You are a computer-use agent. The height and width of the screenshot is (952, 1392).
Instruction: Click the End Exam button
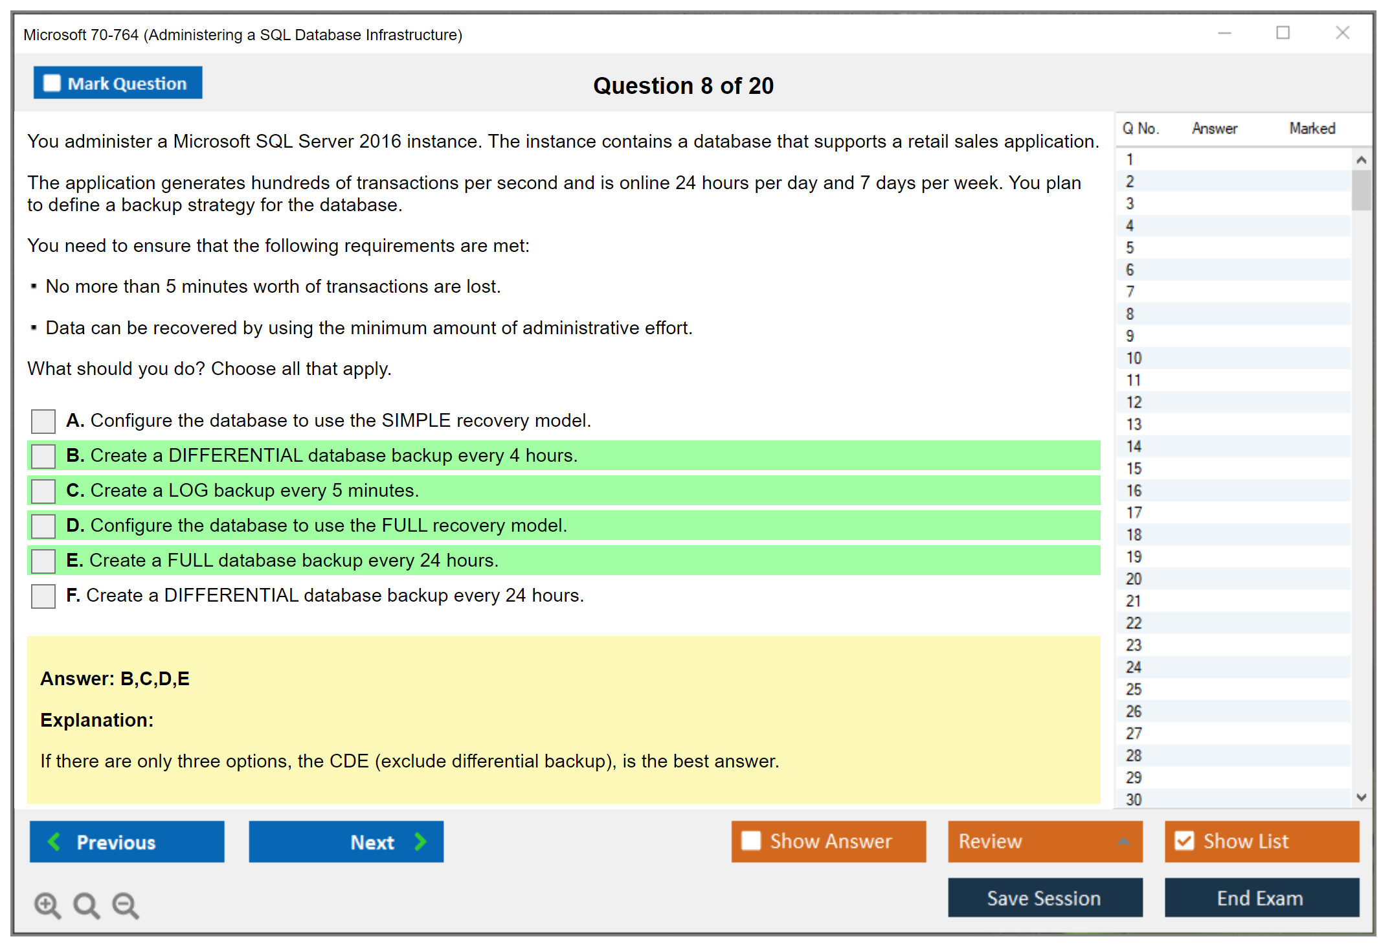point(1261,898)
